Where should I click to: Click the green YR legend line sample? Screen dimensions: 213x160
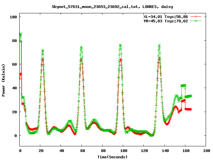click(196, 21)
